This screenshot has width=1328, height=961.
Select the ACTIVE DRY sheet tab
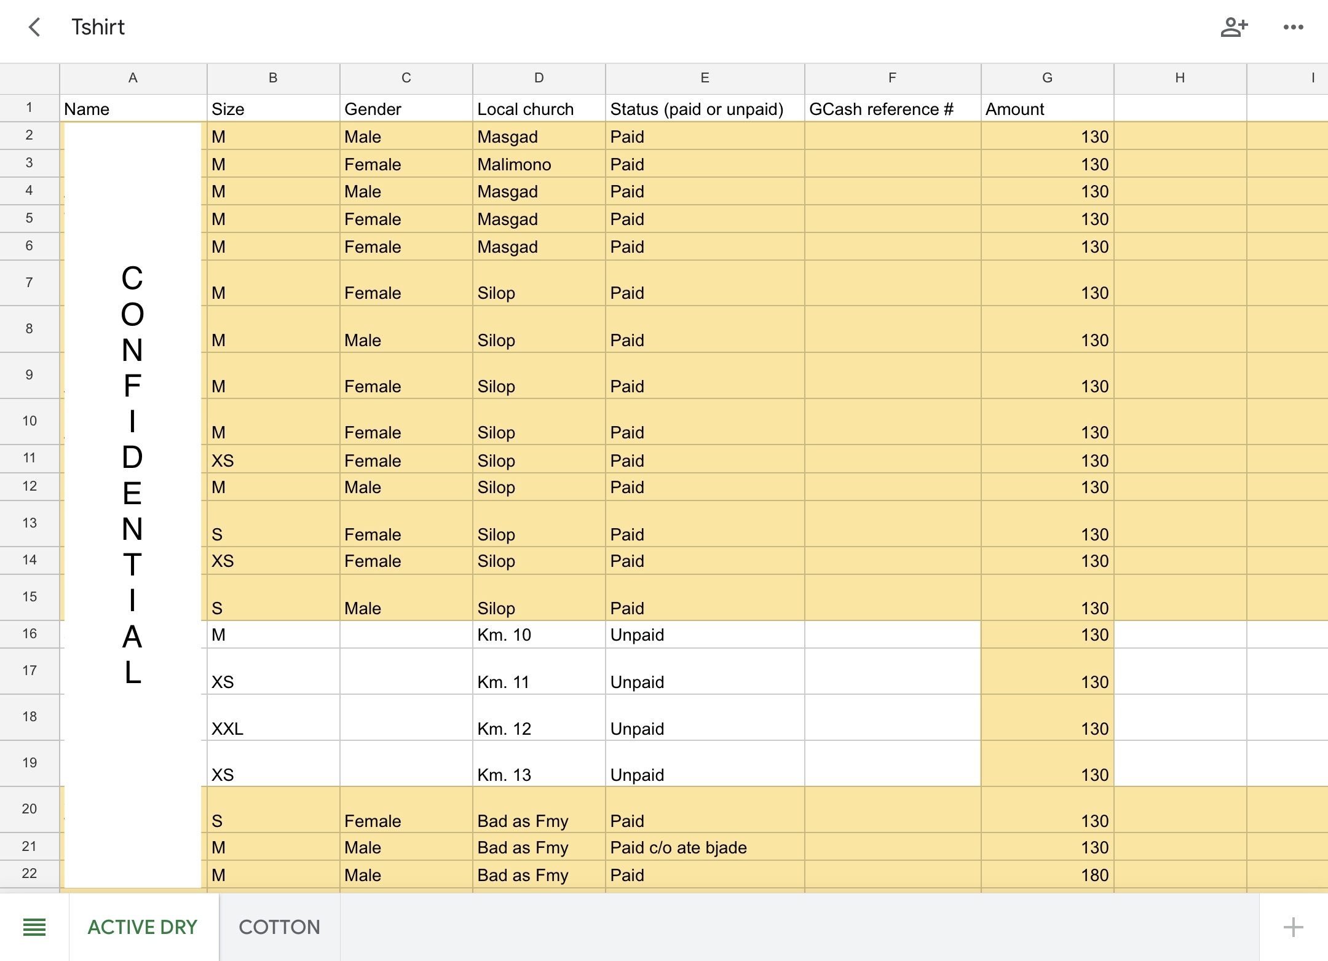point(143,927)
